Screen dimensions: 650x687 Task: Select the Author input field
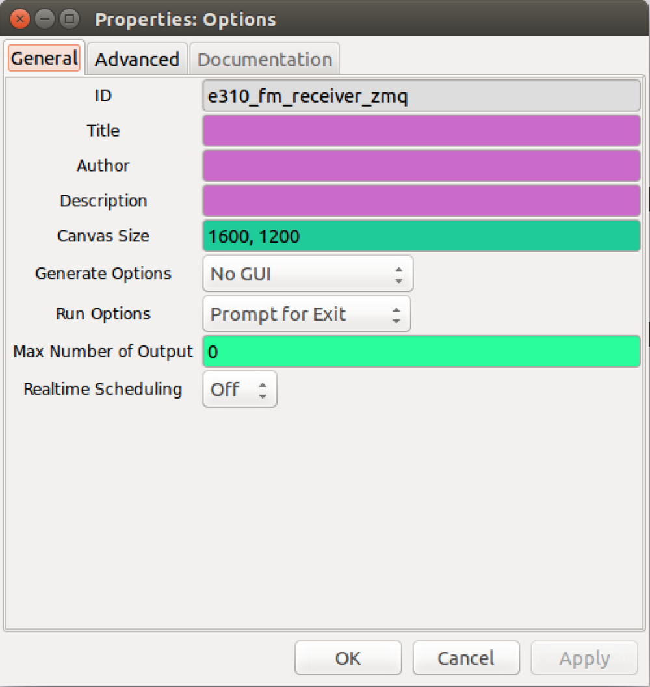(x=421, y=166)
